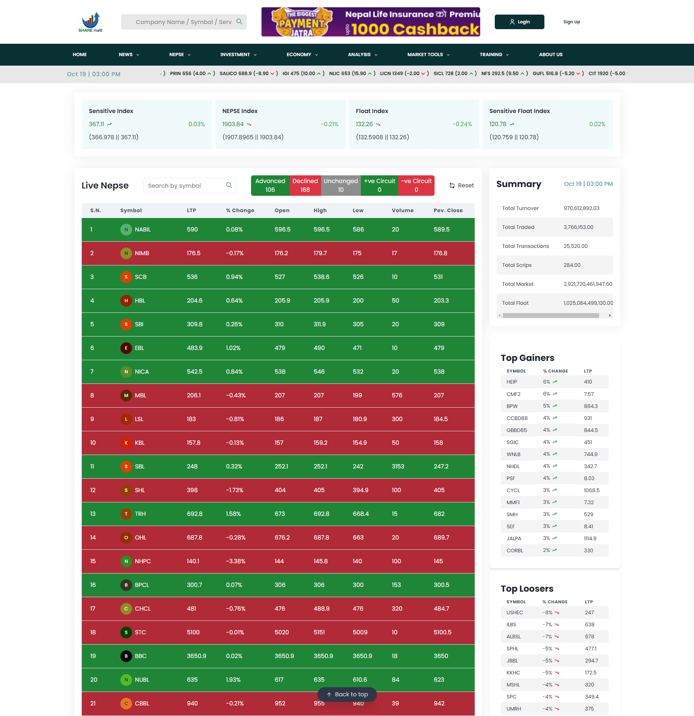This screenshot has width=694, height=716.
Task: Go to the HOME menu item
Action: (80, 54)
